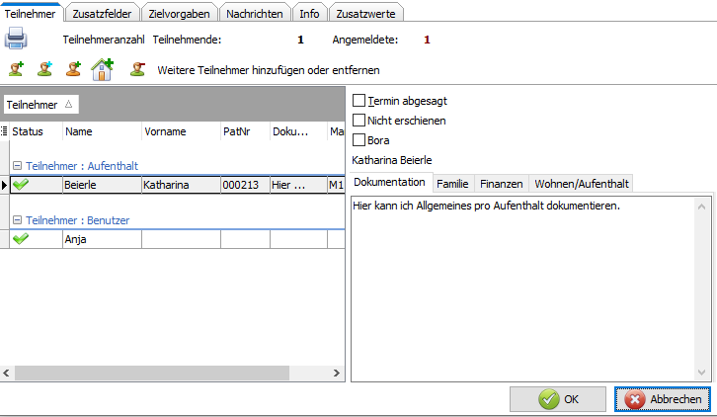Viewport: 717px width, 417px height.
Task: Click the column chooser icon beside Status
Action: (5, 131)
